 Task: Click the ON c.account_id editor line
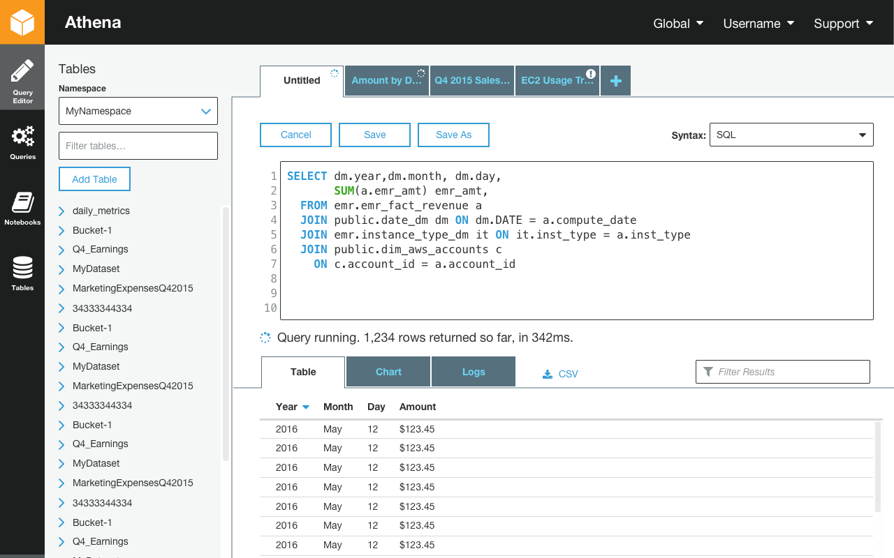coord(414,264)
